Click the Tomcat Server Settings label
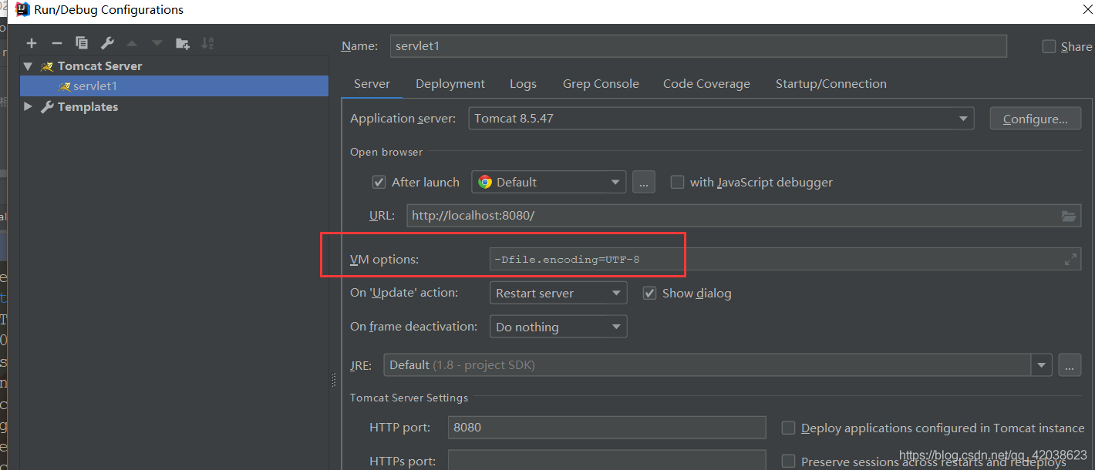Image resolution: width=1095 pixels, height=470 pixels. (x=409, y=398)
